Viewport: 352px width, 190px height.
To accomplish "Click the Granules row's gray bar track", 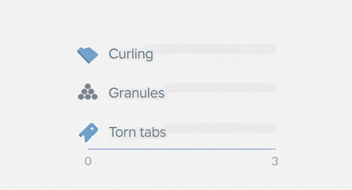I will (220, 88).
